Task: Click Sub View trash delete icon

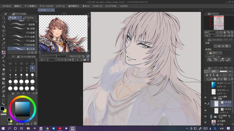Action: pyautogui.click(x=88, y=60)
